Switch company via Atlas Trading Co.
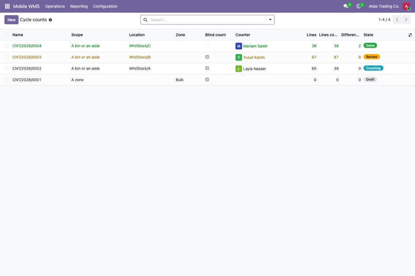 (384, 6)
